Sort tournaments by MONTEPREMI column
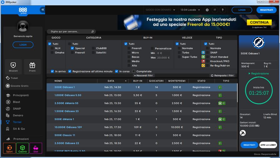The width and height of the screenshot is (280, 158). [177, 81]
